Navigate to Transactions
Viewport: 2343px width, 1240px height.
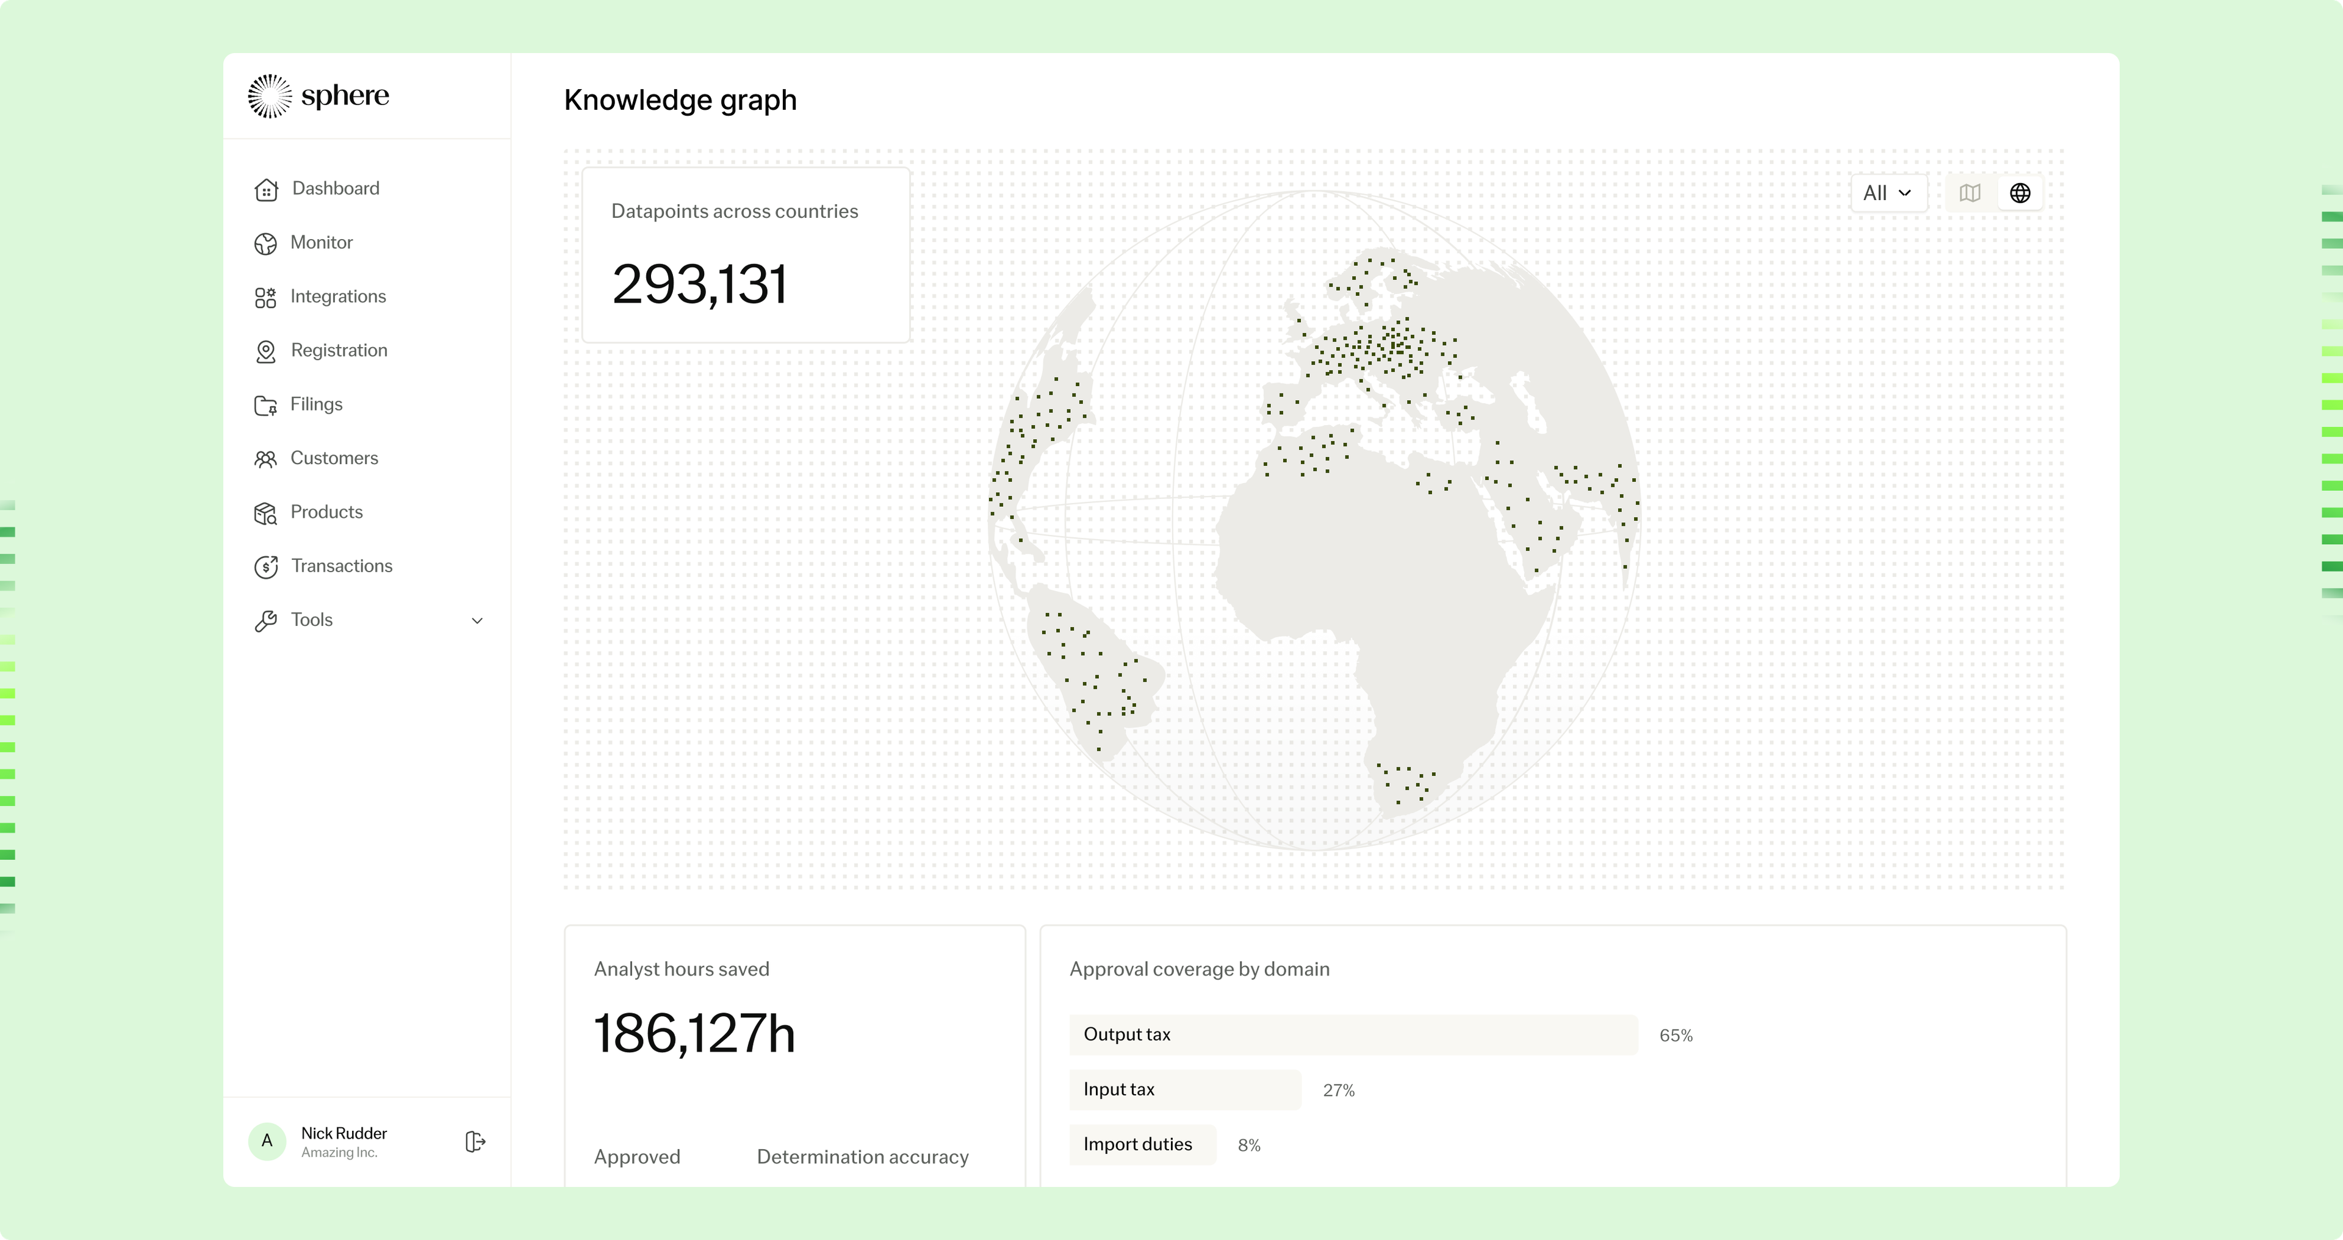pyautogui.click(x=341, y=565)
